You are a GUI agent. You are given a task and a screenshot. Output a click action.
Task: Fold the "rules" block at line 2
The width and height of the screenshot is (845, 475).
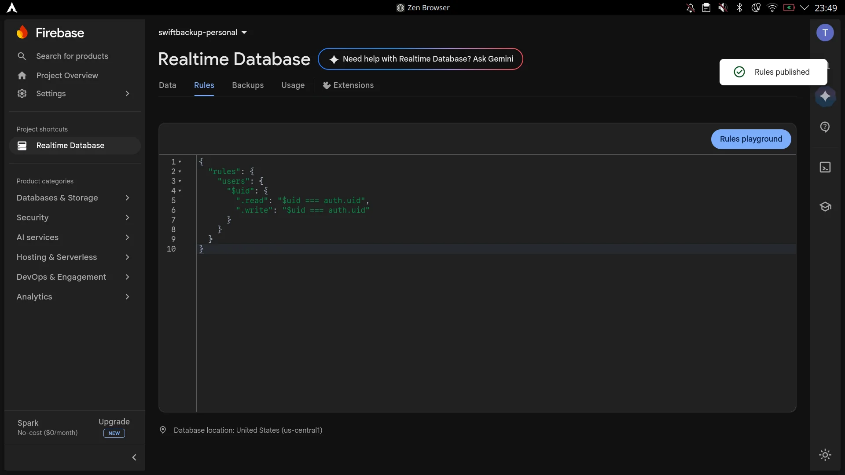[x=180, y=172]
